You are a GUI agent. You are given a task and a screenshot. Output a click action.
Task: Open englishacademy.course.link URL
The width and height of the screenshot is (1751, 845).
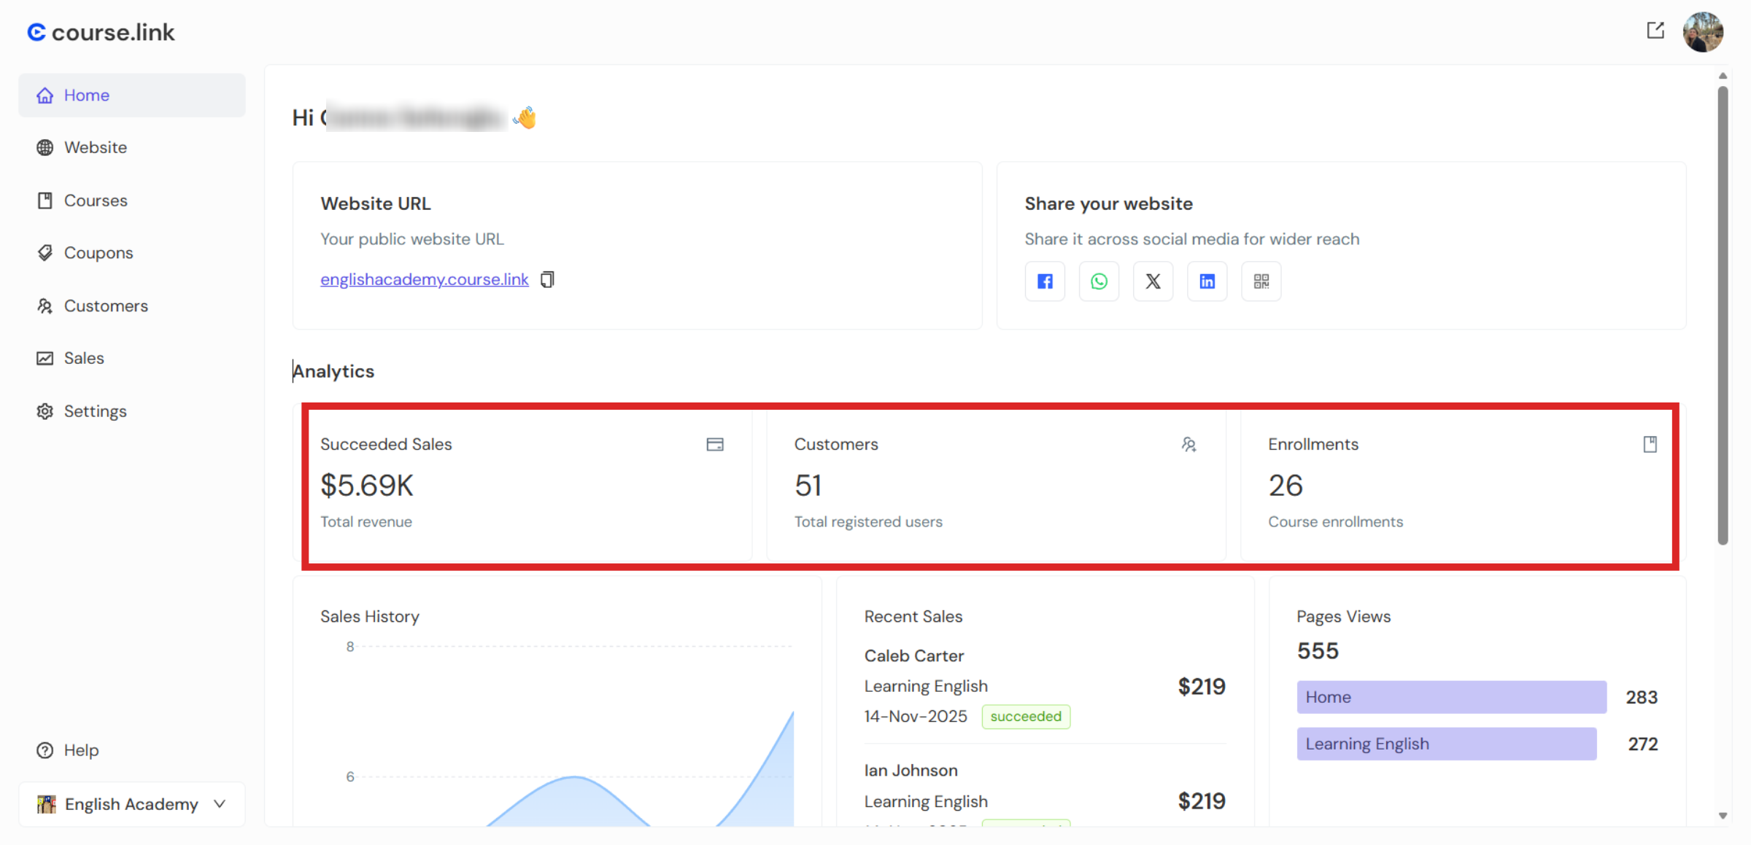425,279
